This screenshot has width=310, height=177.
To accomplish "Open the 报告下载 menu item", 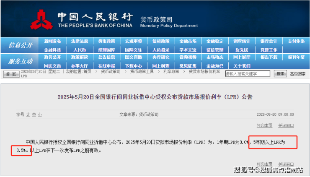I will tap(269, 57).
